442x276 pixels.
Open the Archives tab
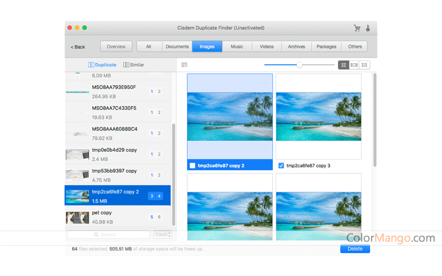pos(296,47)
